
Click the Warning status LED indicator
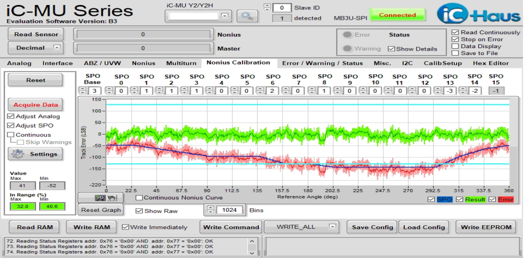tap(348, 49)
